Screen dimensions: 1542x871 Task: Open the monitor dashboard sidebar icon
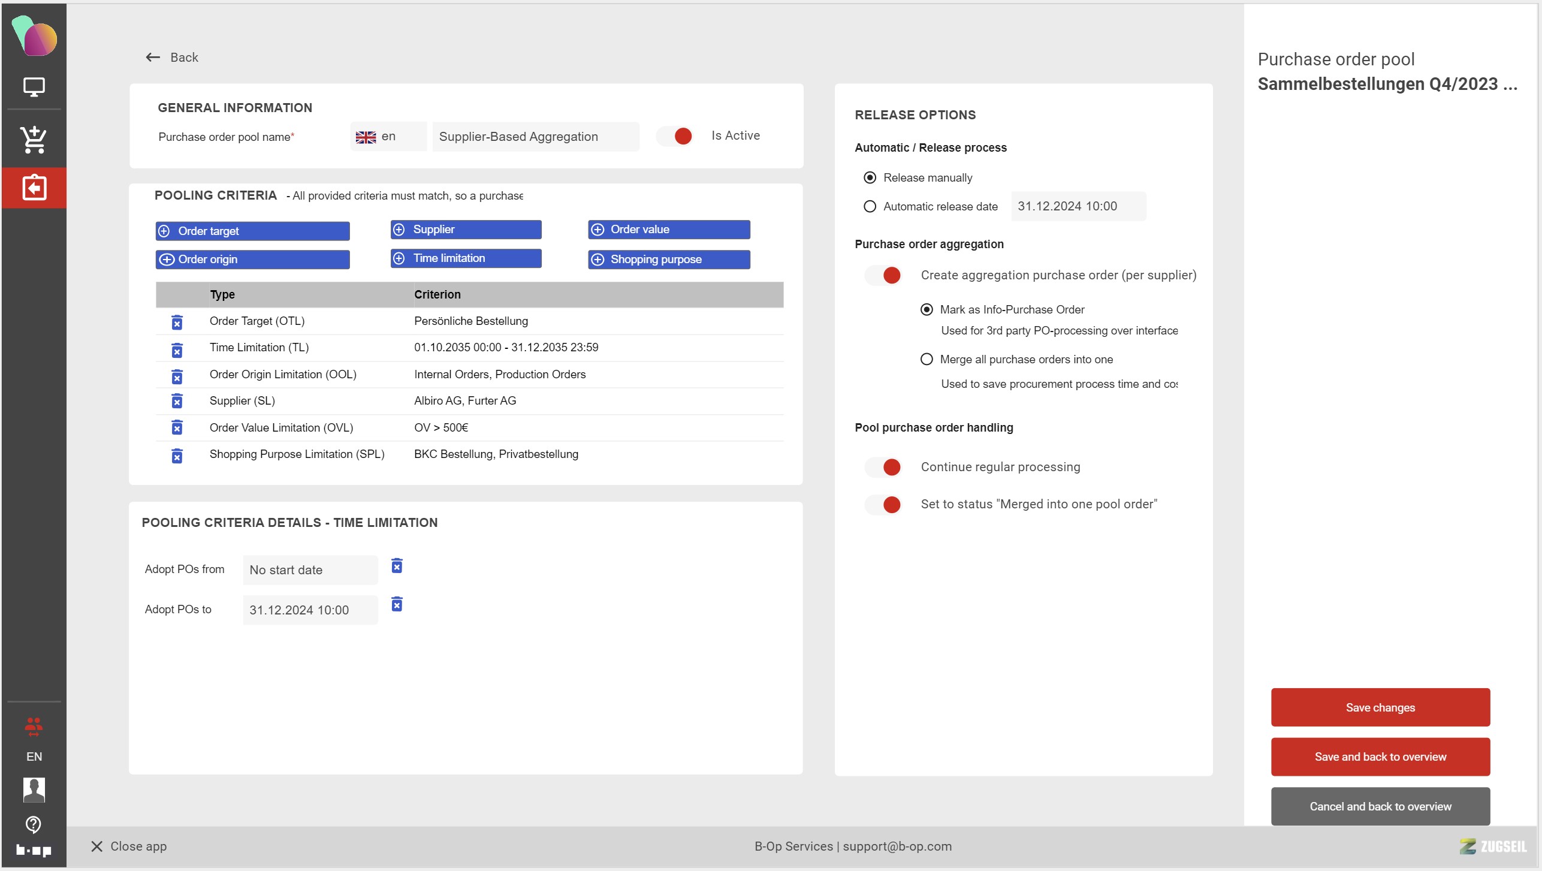coord(34,87)
